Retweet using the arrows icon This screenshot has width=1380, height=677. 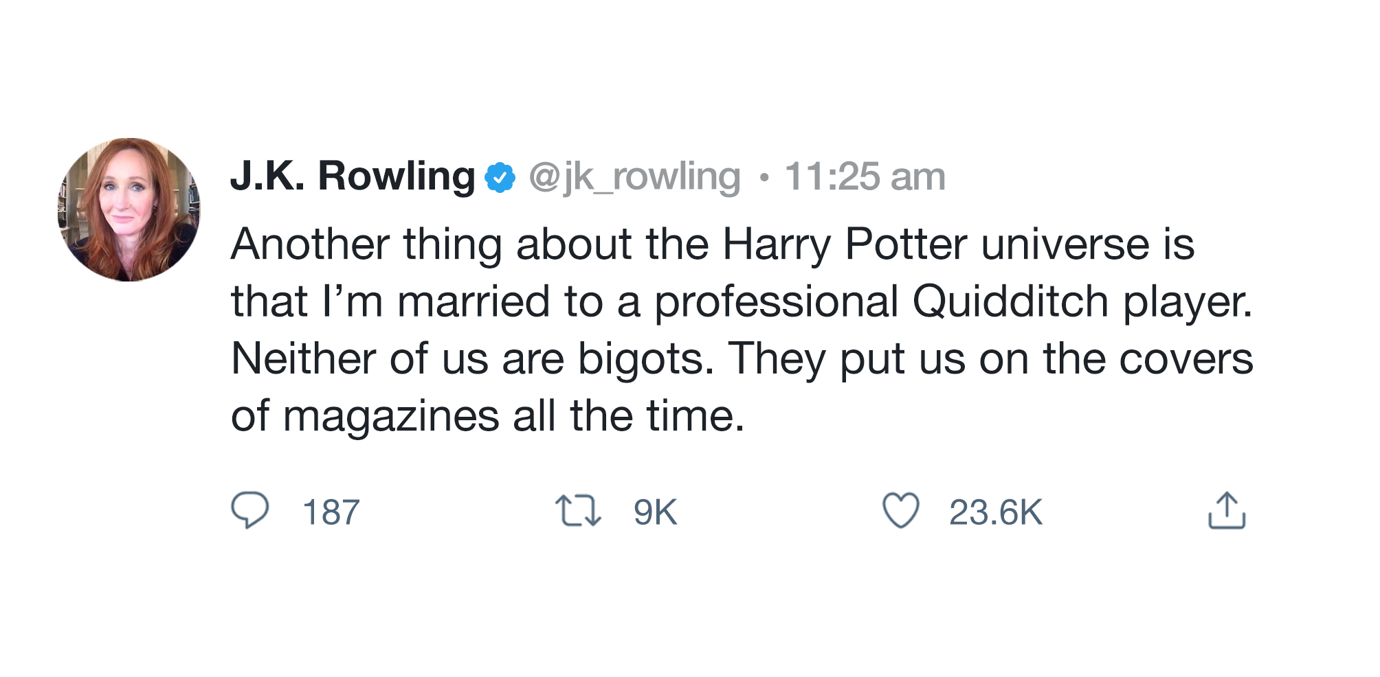pyautogui.click(x=578, y=511)
